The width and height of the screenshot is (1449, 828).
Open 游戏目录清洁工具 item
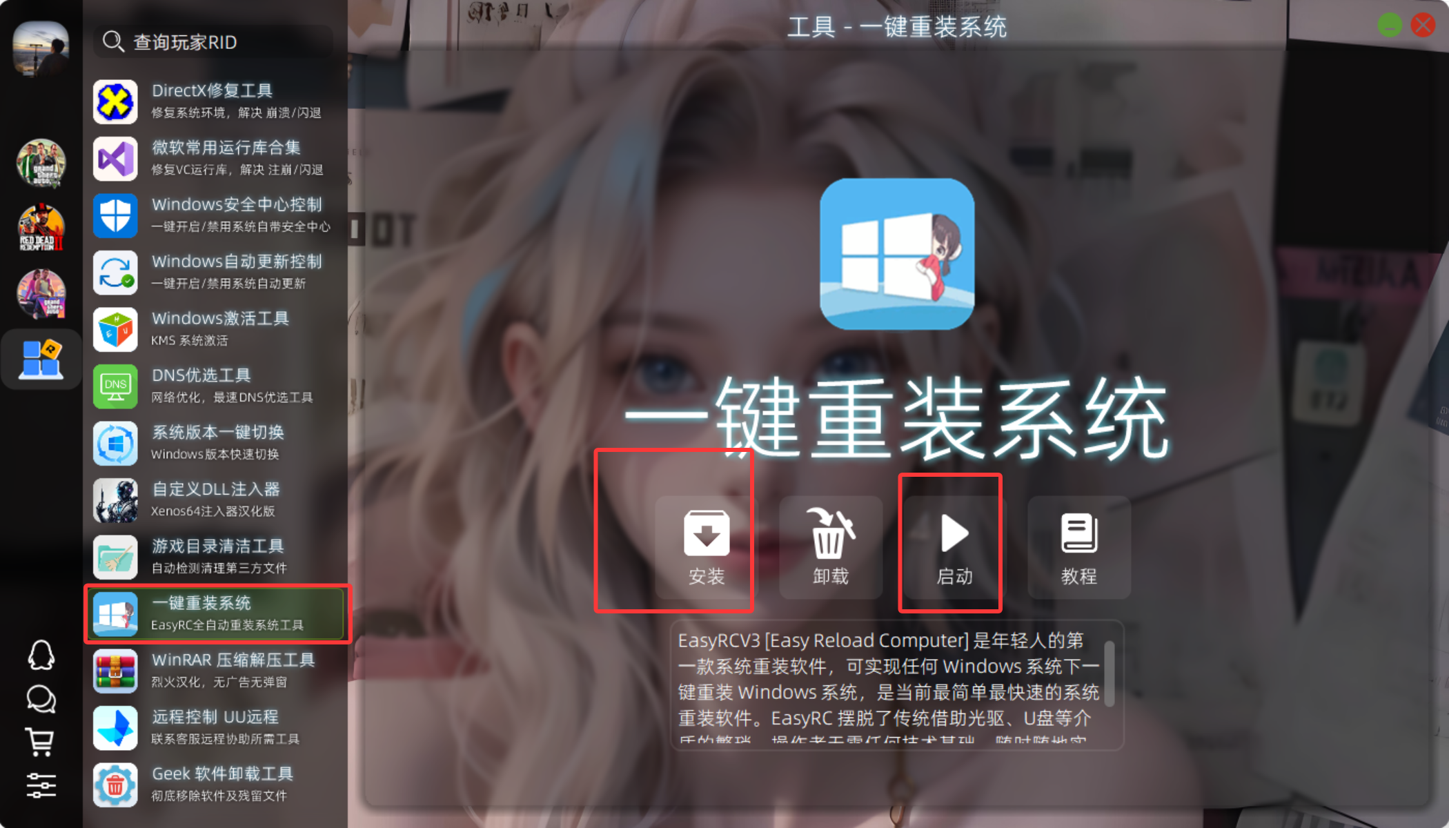click(215, 556)
